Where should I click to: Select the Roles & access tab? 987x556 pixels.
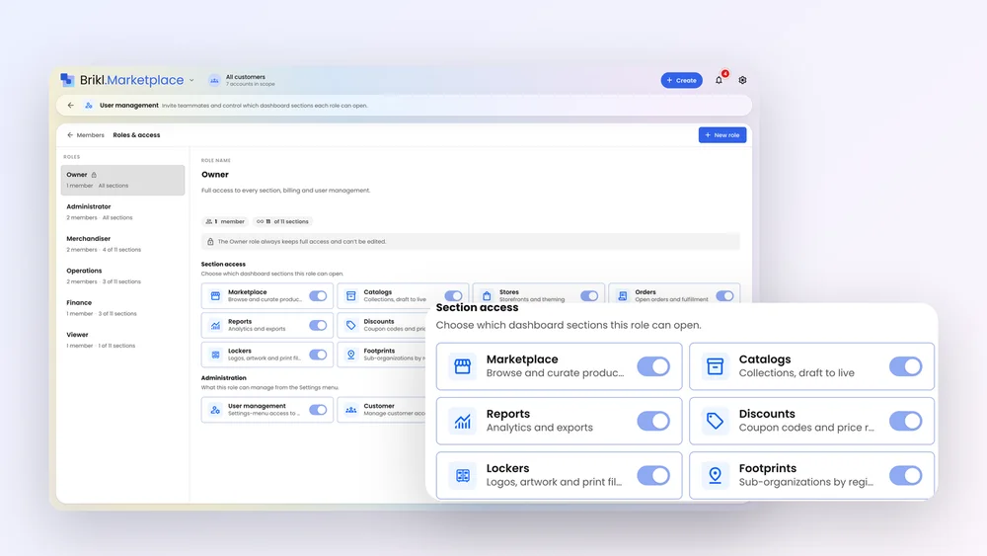(136, 134)
